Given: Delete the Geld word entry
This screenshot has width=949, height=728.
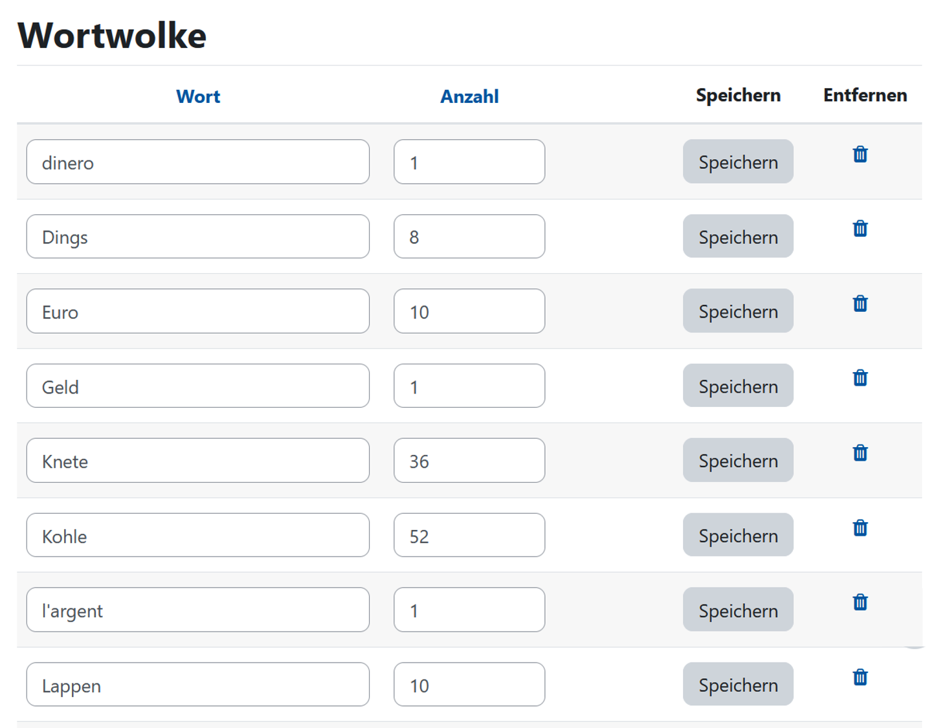Looking at the screenshot, I should [860, 378].
